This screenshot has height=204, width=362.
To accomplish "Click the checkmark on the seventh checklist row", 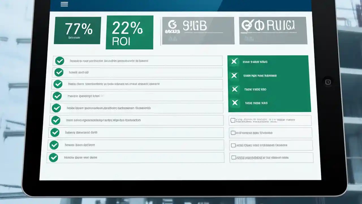I will (55, 132).
